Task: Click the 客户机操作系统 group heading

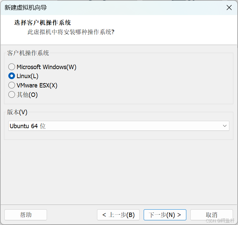Action: (28, 53)
